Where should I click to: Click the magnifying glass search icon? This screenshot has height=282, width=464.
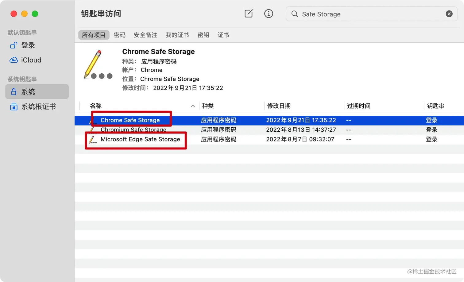pyautogui.click(x=295, y=14)
